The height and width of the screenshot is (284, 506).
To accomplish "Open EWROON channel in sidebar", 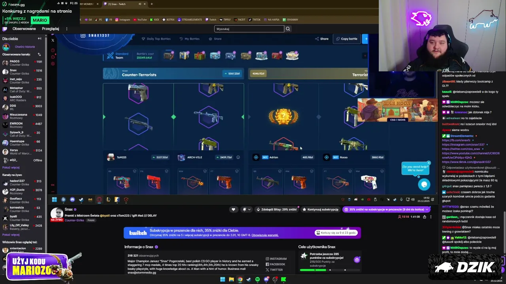I will click(22, 125).
